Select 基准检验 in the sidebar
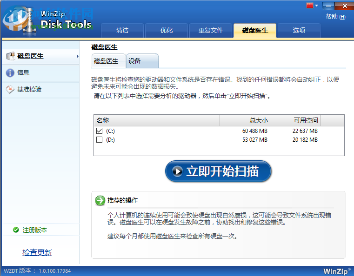 pyautogui.click(x=40, y=90)
